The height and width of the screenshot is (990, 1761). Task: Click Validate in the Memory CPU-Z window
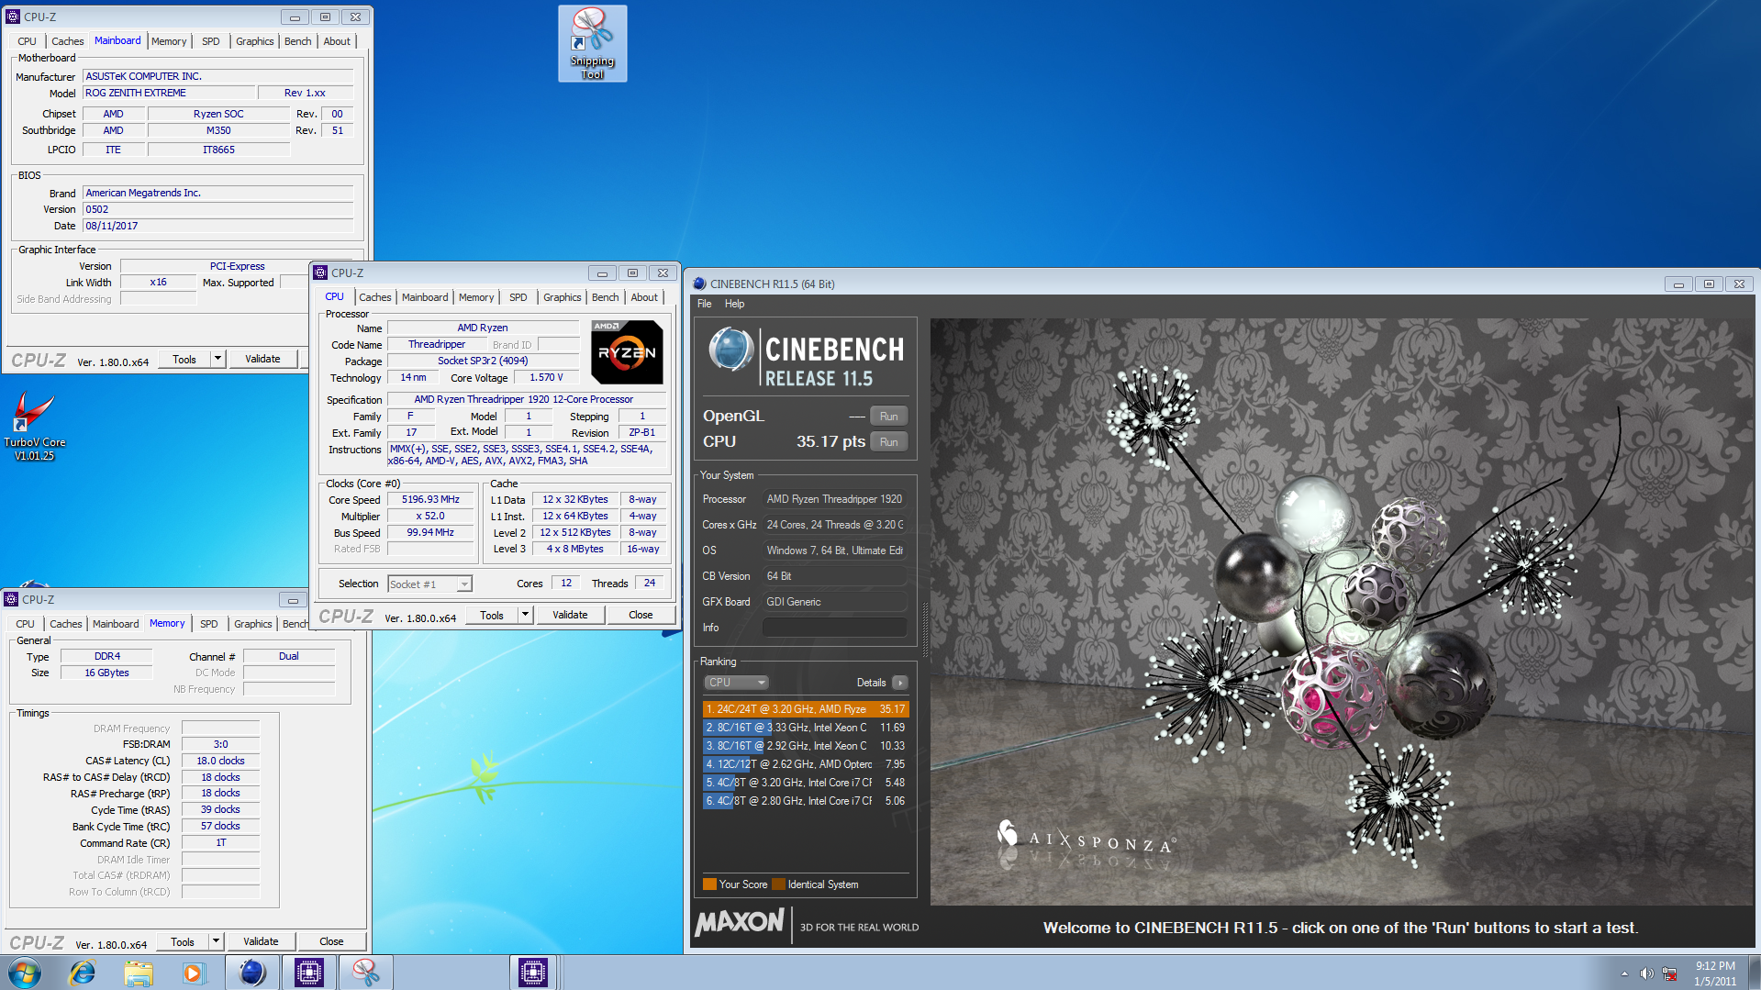click(x=261, y=941)
